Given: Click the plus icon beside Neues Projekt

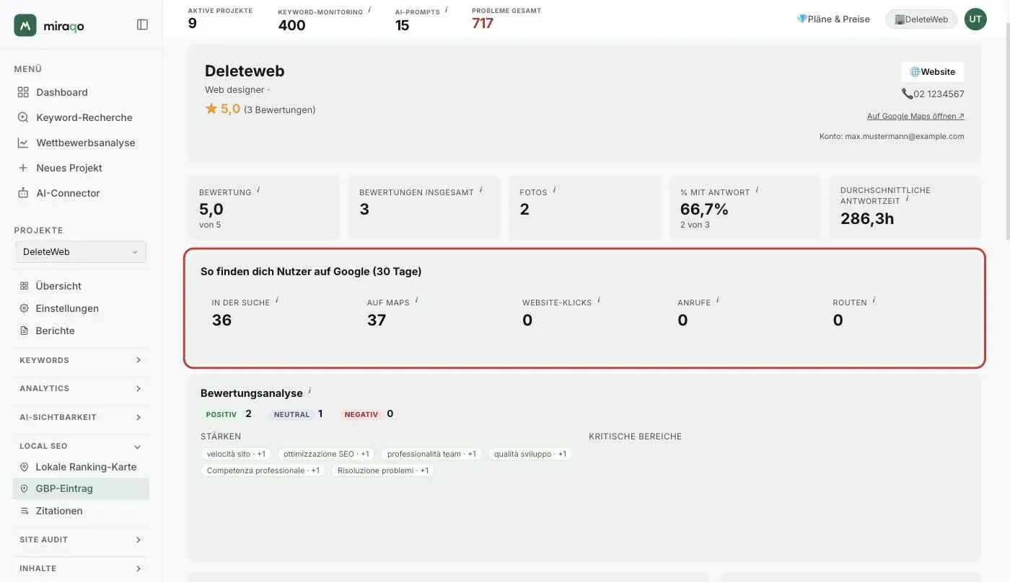Looking at the screenshot, I should point(23,168).
